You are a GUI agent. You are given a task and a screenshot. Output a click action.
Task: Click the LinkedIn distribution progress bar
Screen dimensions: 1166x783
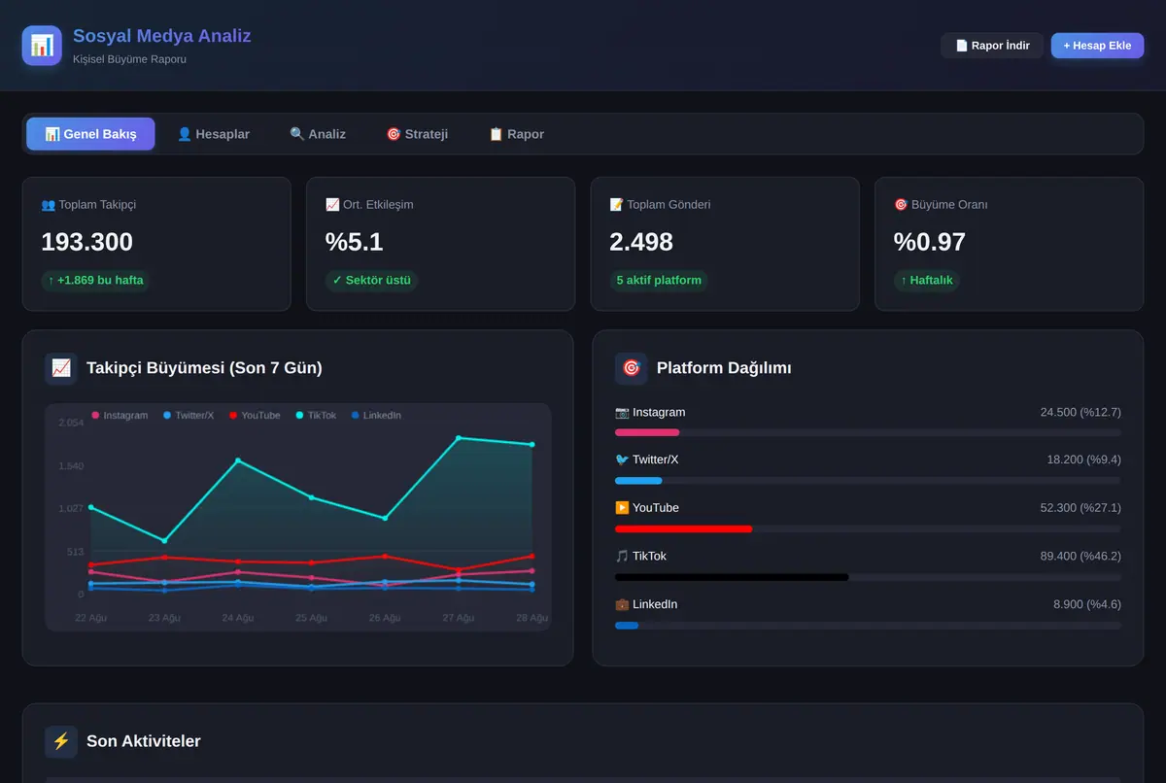[x=868, y=625]
